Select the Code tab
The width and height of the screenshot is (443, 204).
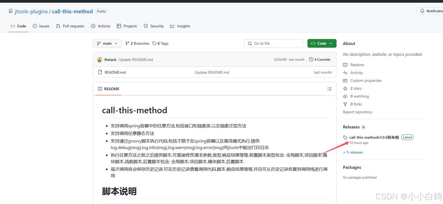point(18,26)
